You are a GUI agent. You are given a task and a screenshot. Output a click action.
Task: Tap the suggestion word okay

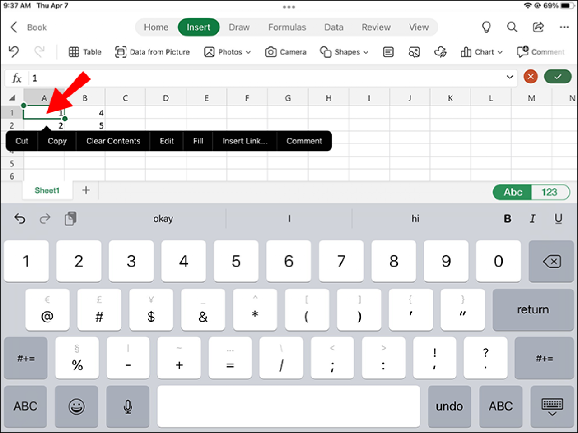[x=163, y=219]
